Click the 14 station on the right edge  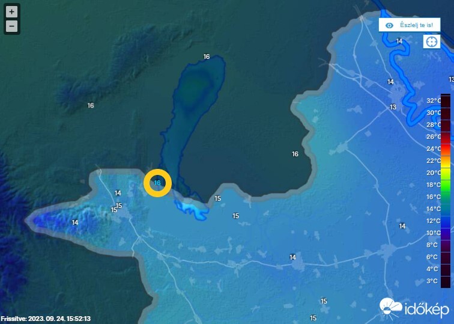[402, 226]
